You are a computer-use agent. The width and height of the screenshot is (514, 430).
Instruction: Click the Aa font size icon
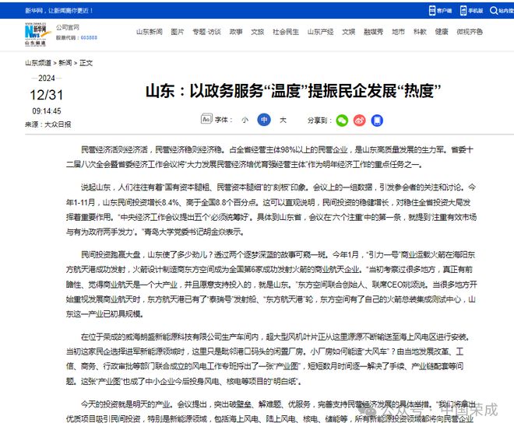206,119
